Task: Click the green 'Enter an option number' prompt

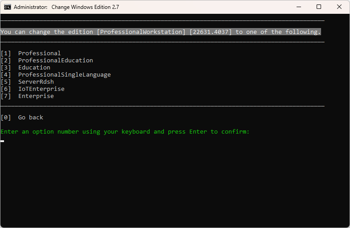Action: (x=125, y=132)
